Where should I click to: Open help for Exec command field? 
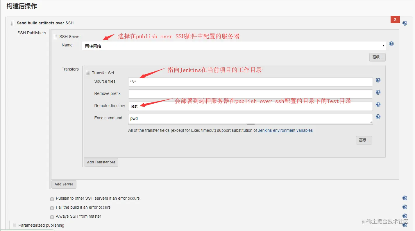[x=378, y=117]
